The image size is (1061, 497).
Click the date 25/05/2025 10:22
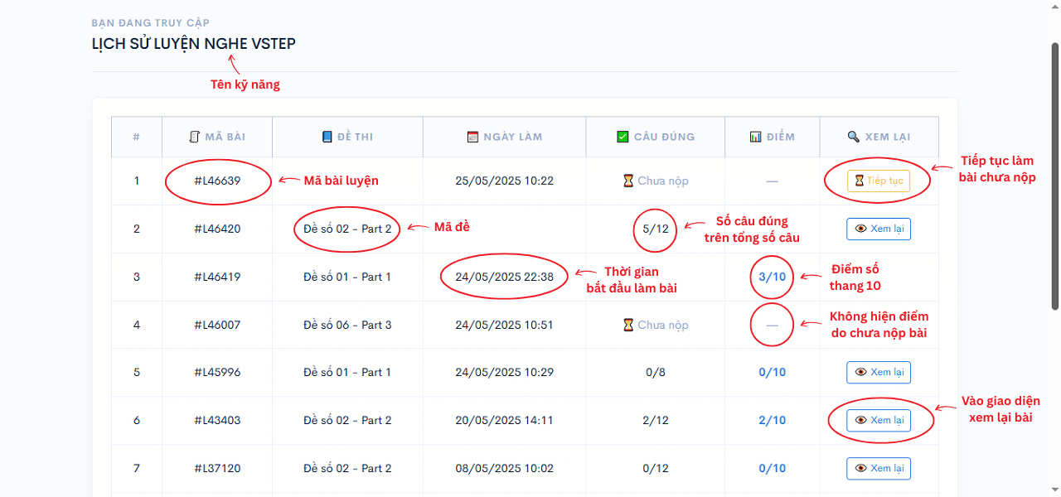(504, 181)
